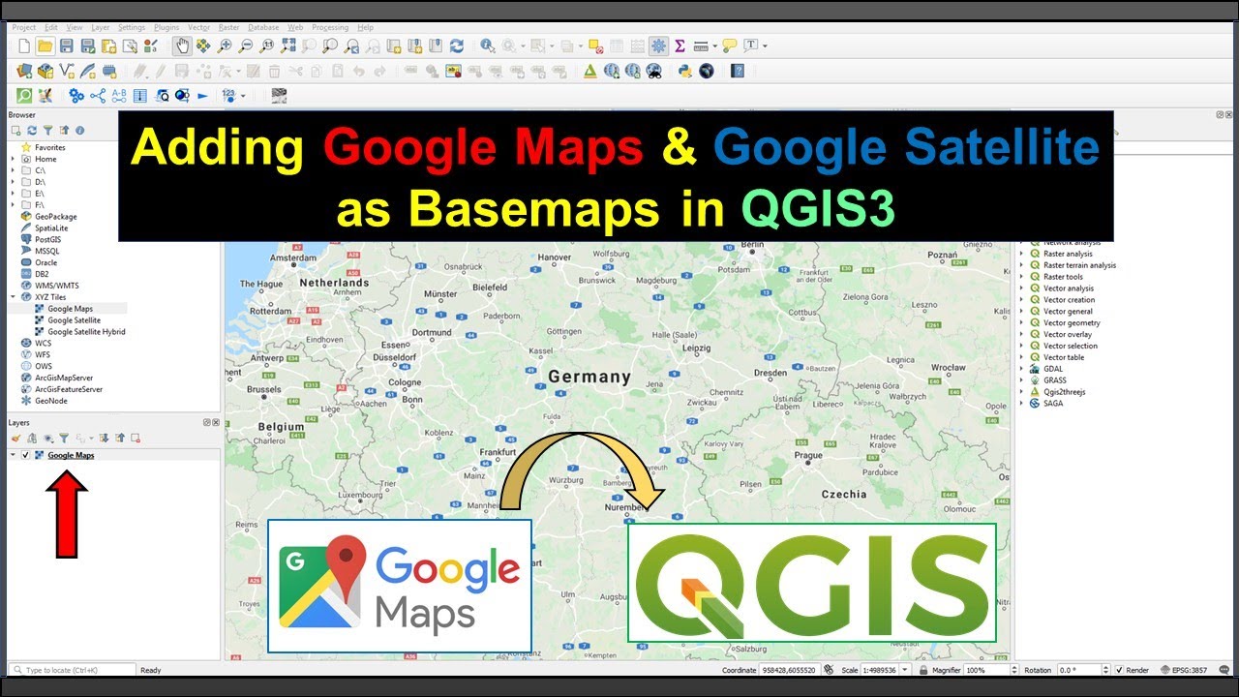Open the Vector menu

(198, 27)
